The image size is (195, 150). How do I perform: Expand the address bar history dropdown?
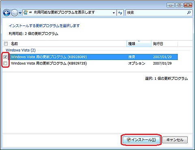[x=114, y=13]
